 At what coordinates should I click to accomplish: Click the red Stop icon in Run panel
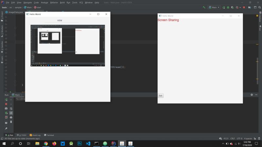tap(6, 104)
